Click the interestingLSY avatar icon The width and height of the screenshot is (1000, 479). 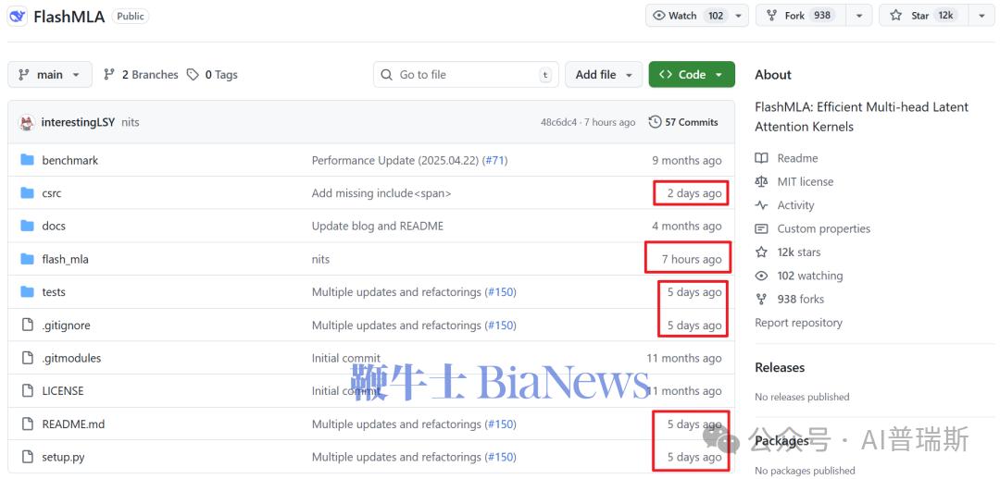tap(27, 122)
